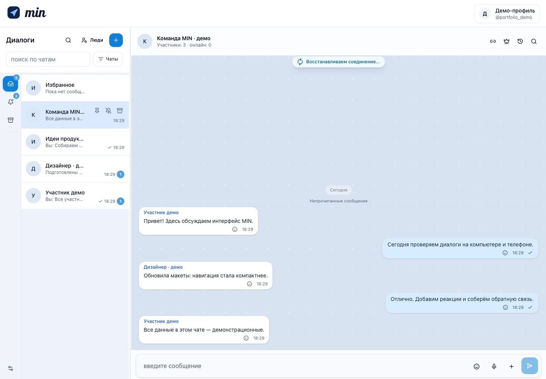
Task: Switch to the notifications tab in the sidebar
Action: coord(11,102)
